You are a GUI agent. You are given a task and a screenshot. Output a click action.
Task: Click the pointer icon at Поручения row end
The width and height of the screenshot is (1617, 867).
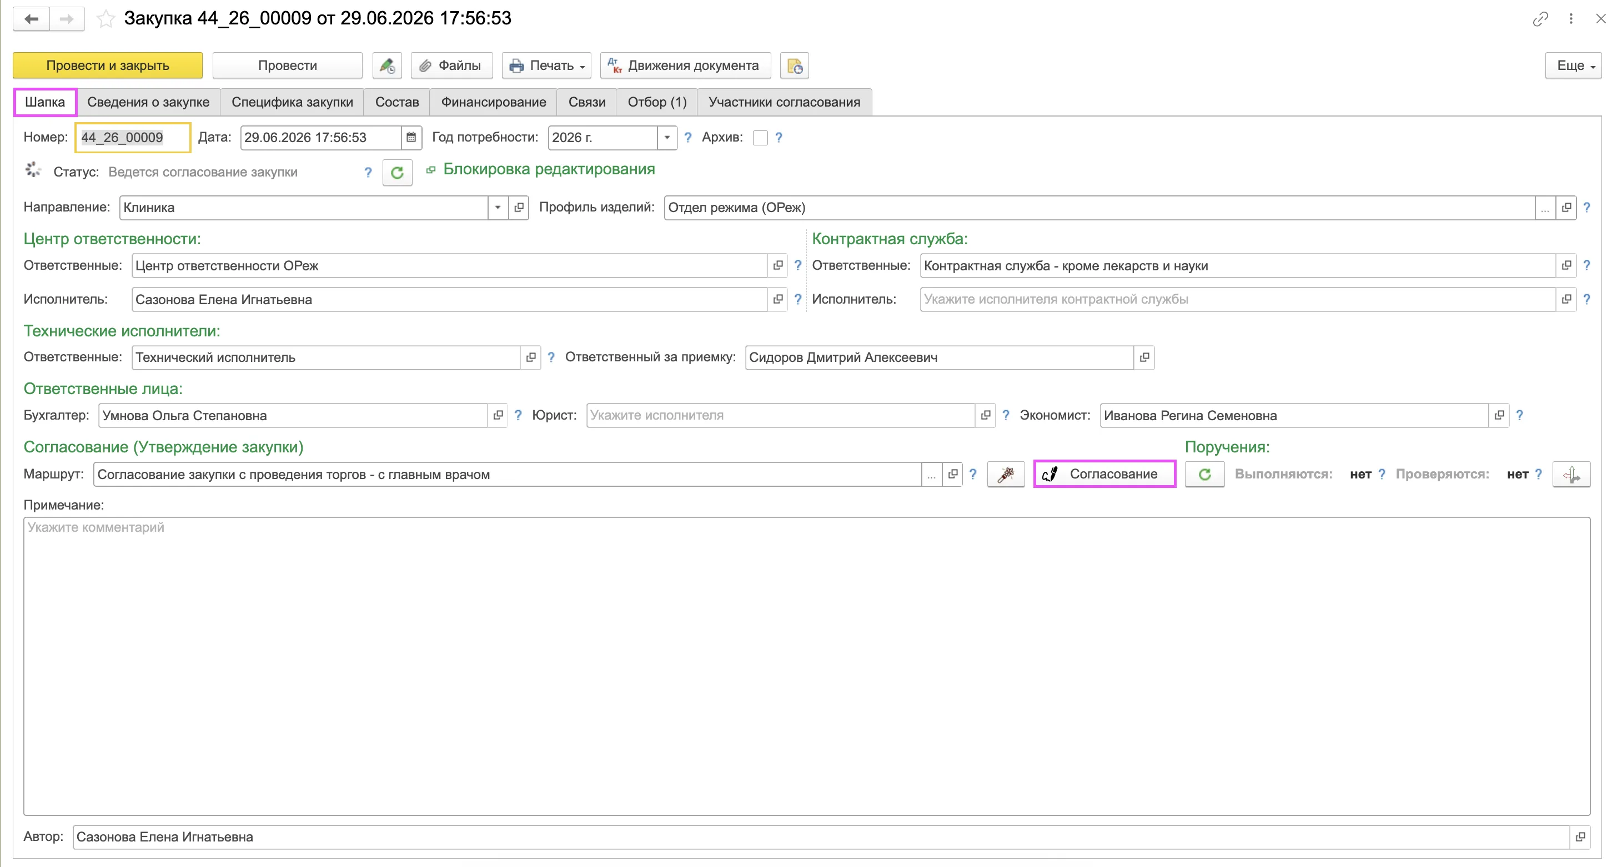[x=1570, y=474]
